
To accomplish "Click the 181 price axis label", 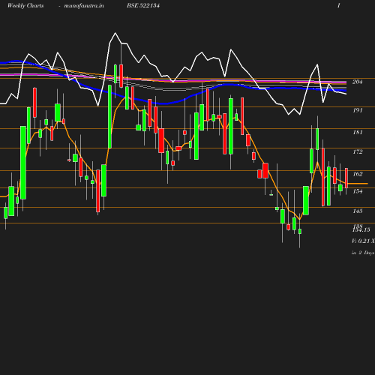I will tap(358, 132).
